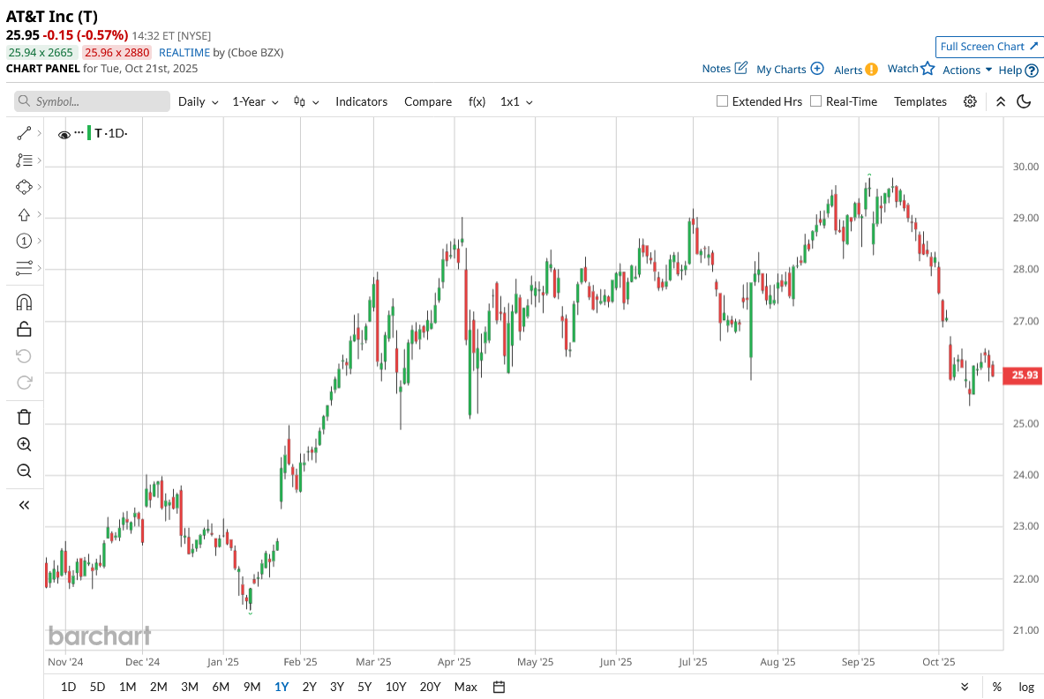Select the Max time range
This screenshot has height=699, width=1044.
(465, 687)
